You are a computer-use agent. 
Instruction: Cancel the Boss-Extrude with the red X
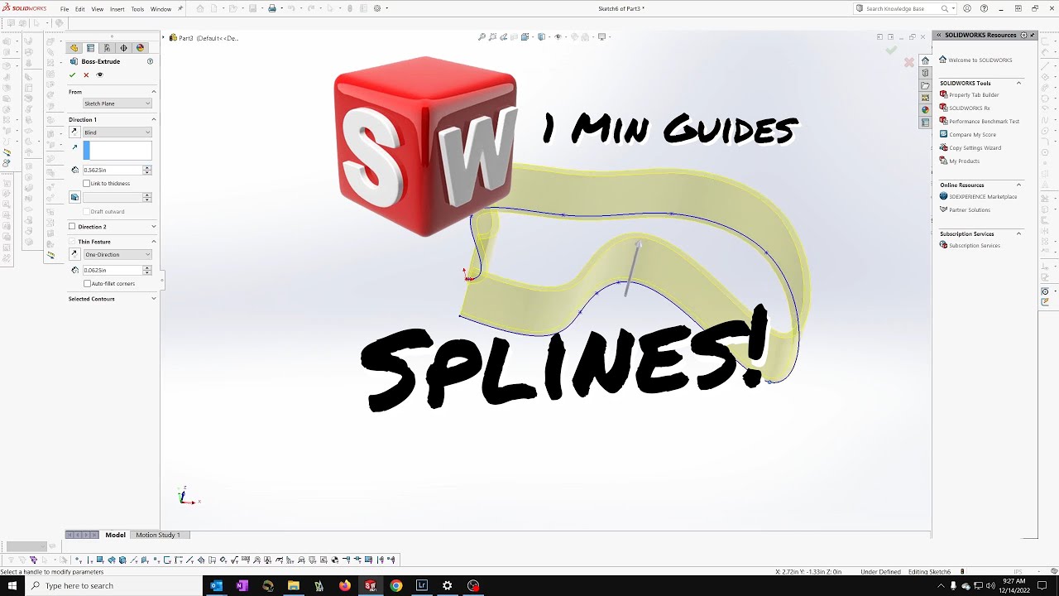(86, 74)
